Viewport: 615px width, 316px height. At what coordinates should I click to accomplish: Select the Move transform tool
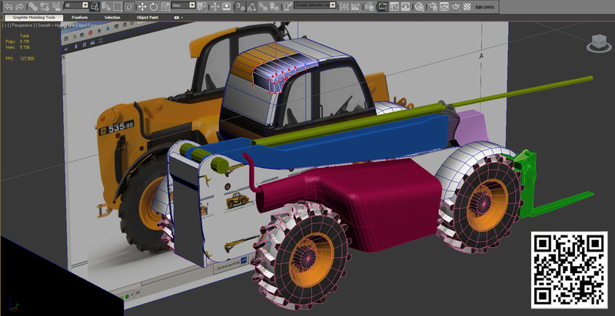click(142, 5)
